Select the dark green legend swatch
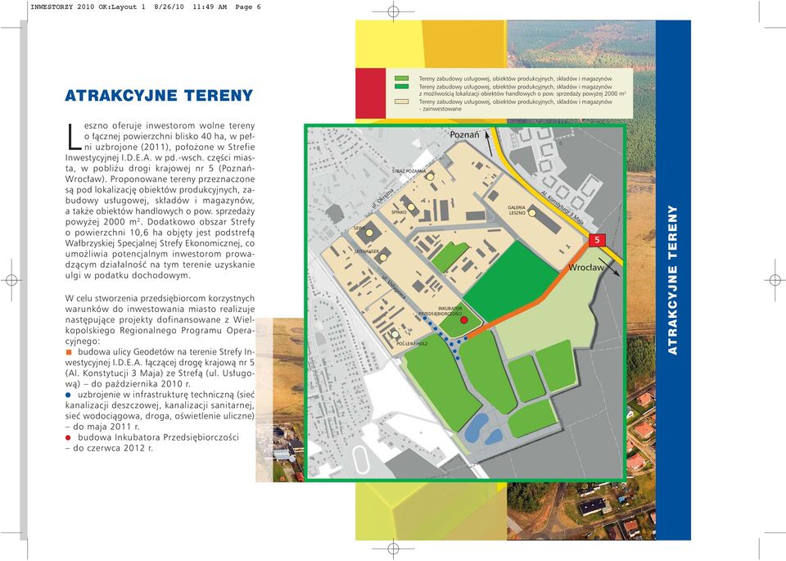The height and width of the screenshot is (561, 786). [401, 86]
